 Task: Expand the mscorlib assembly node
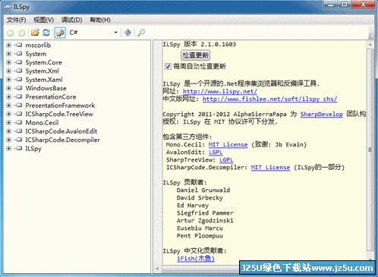[x=8, y=45]
